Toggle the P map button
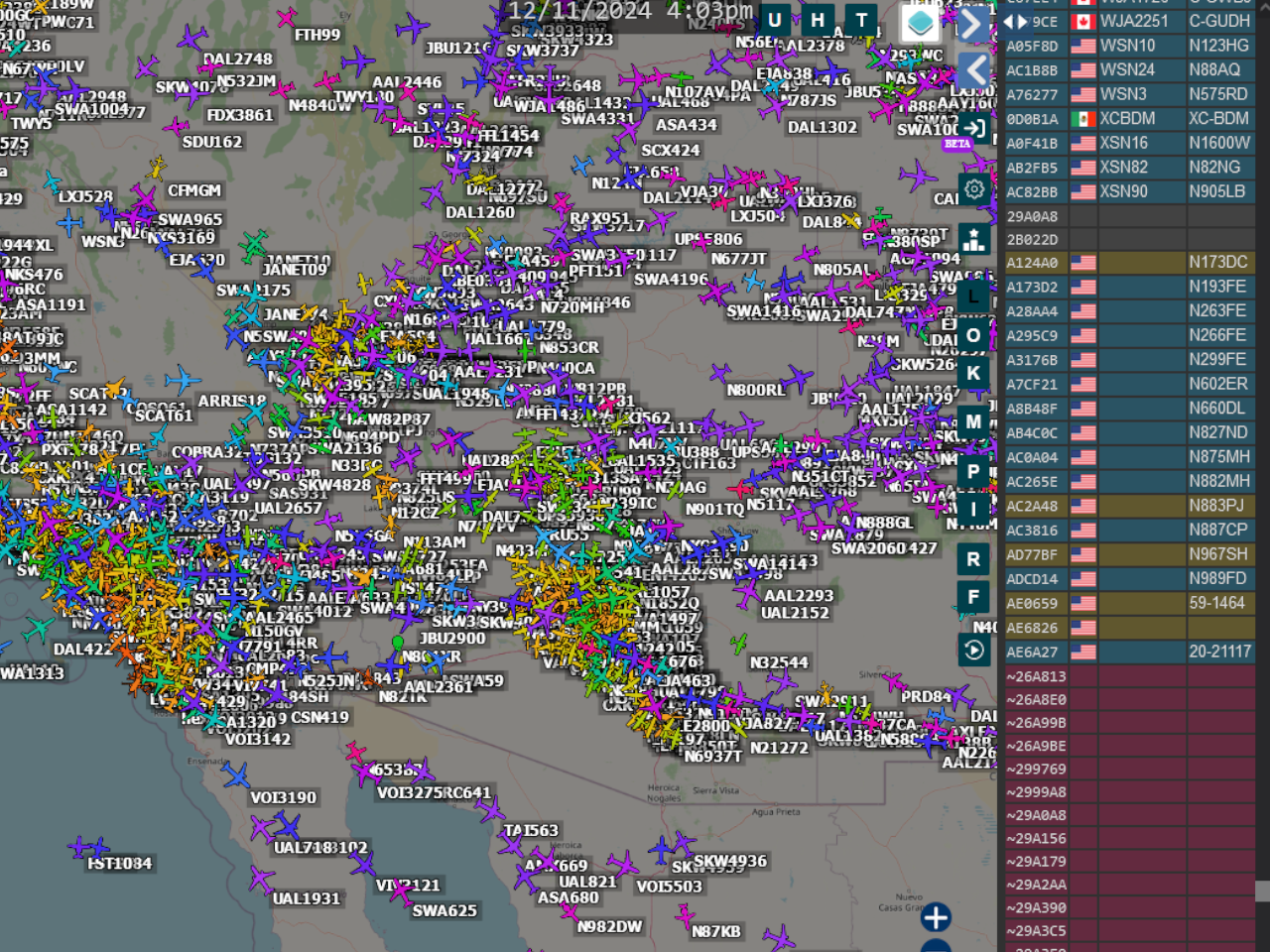Viewport: 1270px width, 952px height. tap(973, 471)
